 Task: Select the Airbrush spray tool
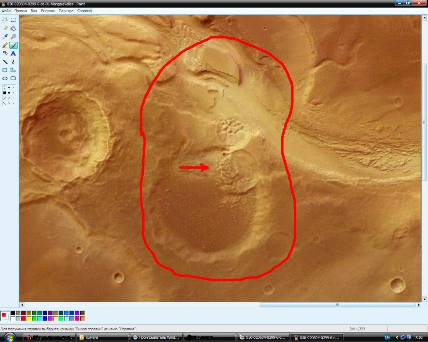click(x=5, y=53)
